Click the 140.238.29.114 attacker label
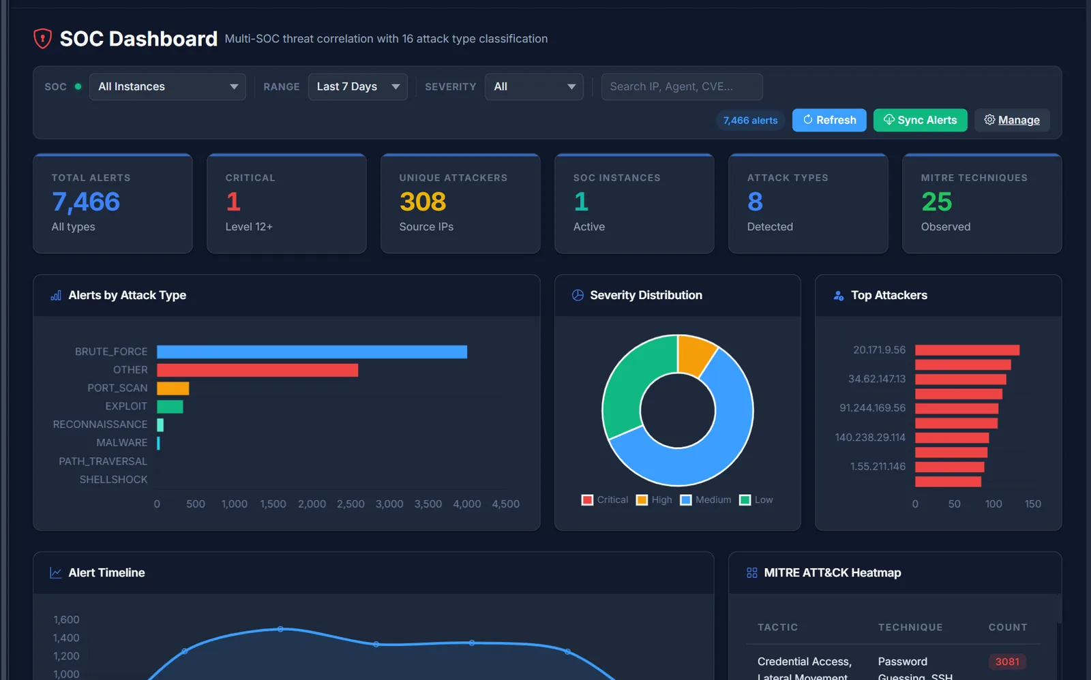This screenshot has height=680, width=1091. [x=870, y=437]
